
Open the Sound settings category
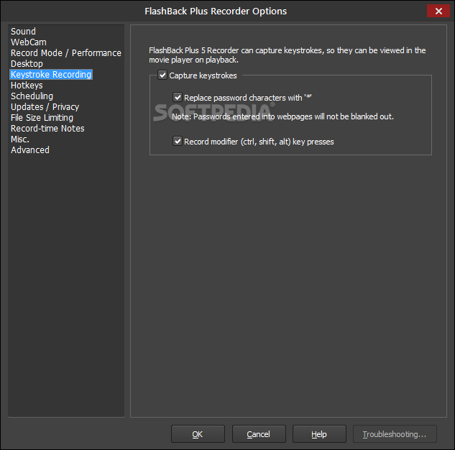23,32
